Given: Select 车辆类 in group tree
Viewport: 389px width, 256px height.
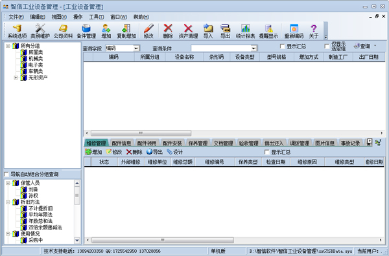Looking at the screenshot, I should (36, 71).
